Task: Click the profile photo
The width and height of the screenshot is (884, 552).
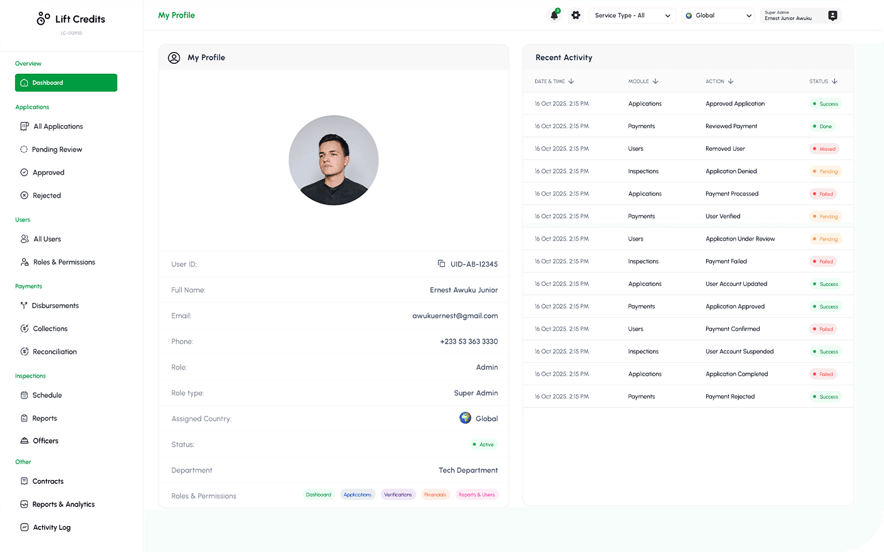Action: click(334, 160)
